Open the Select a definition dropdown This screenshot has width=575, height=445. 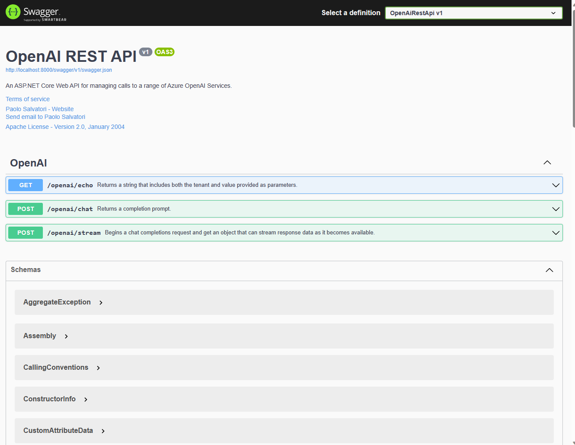[x=474, y=13]
